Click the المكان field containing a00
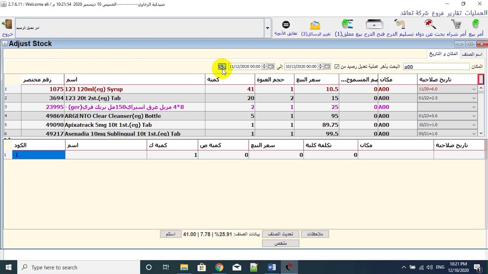Image resolution: width=488 pixels, height=274 pixels. (436, 67)
